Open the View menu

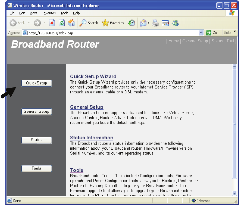(33, 13)
